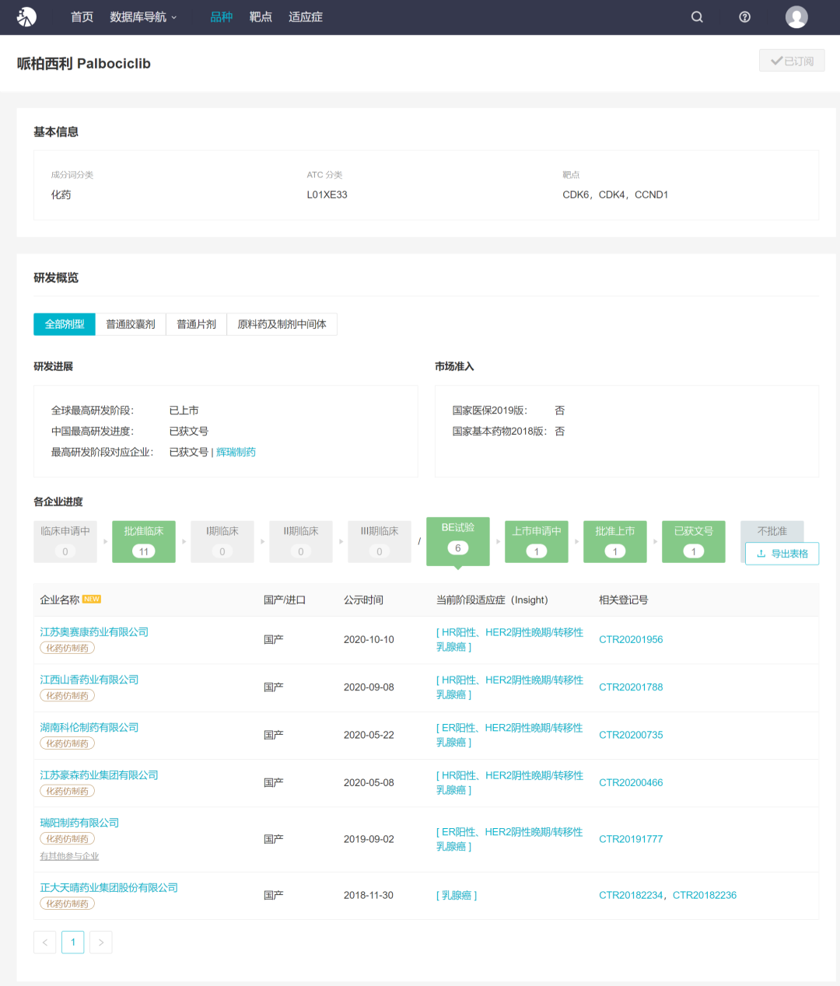Open 江苏奥赛康药业有限公司 company link

(94, 631)
